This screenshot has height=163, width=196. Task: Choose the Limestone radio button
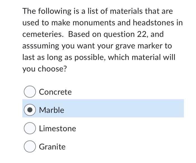coord(30,128)
